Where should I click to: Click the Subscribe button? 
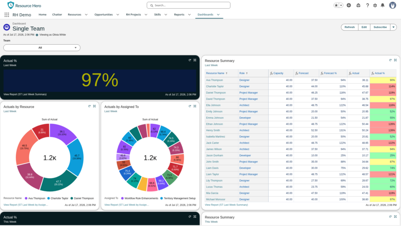click(x=380, y=27)
